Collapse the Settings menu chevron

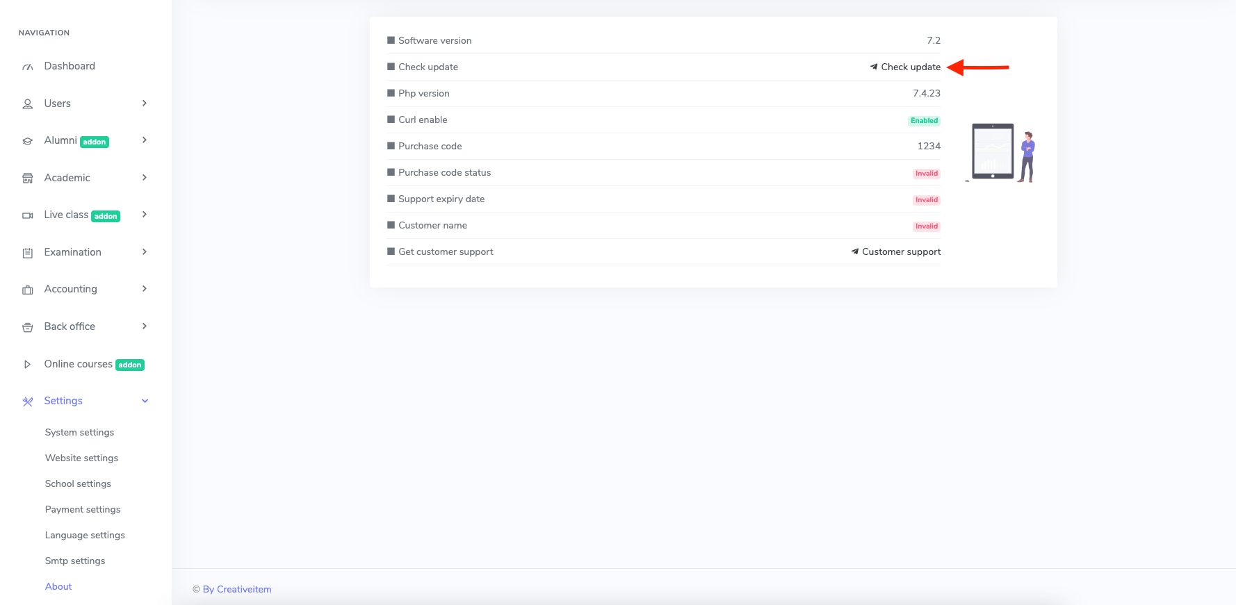pos(145,401)
